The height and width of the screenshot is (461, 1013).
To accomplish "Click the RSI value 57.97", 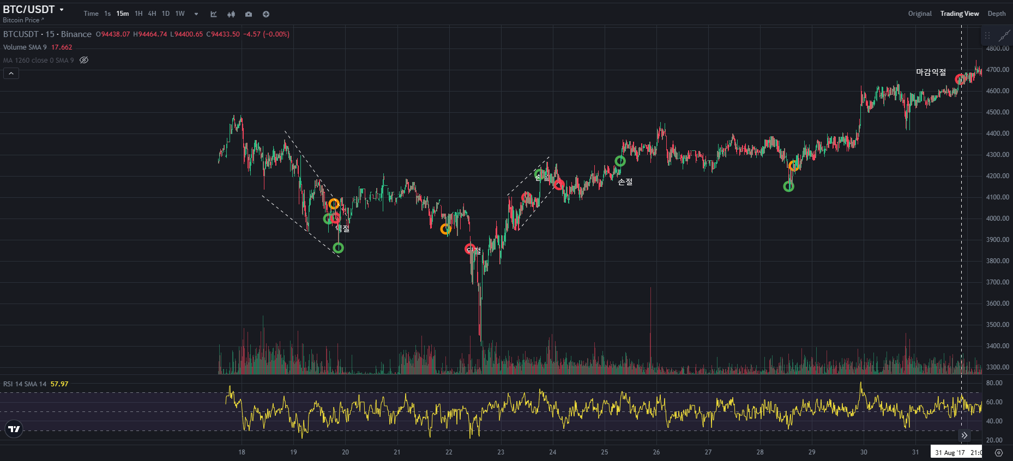I will click(59, 384).
